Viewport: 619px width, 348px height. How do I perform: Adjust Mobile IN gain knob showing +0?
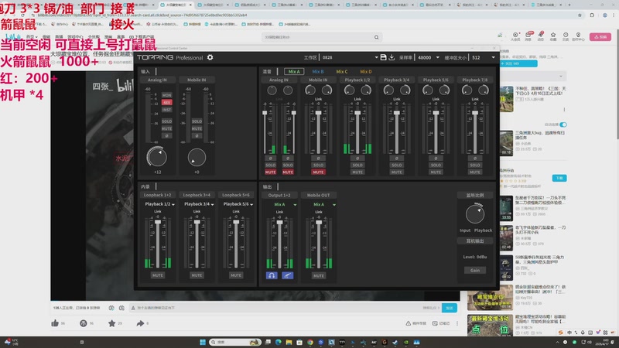click(197, 157)
